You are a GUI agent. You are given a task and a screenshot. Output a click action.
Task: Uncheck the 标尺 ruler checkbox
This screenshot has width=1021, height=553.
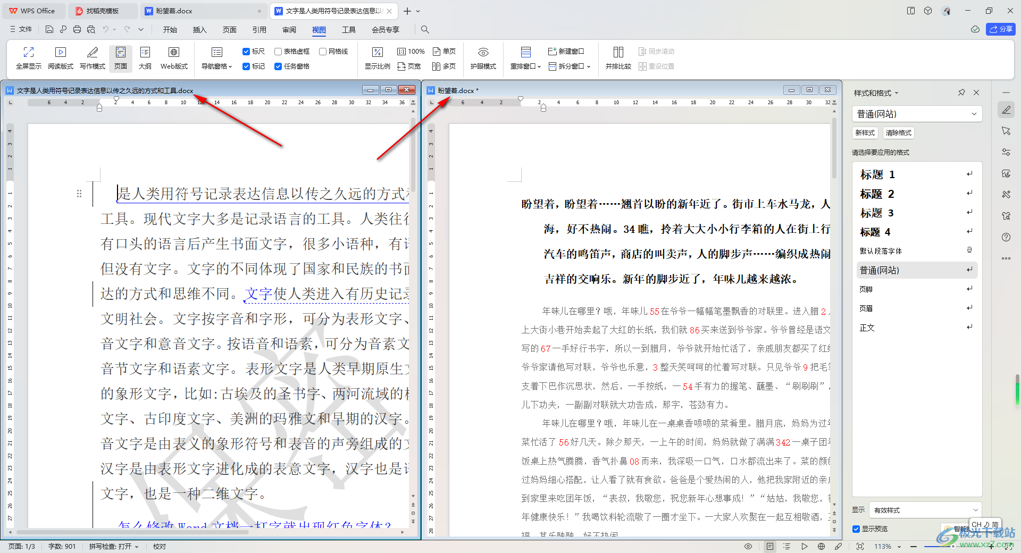pos(246,52)
